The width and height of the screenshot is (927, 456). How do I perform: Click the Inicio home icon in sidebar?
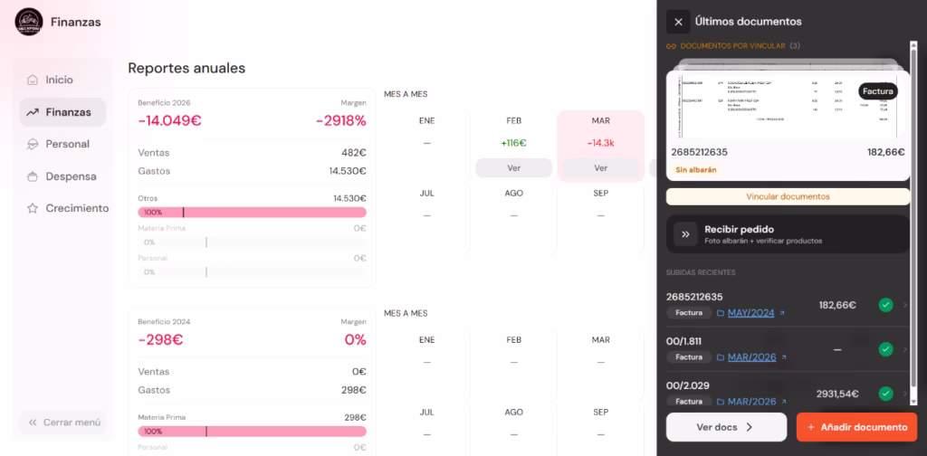33,80
